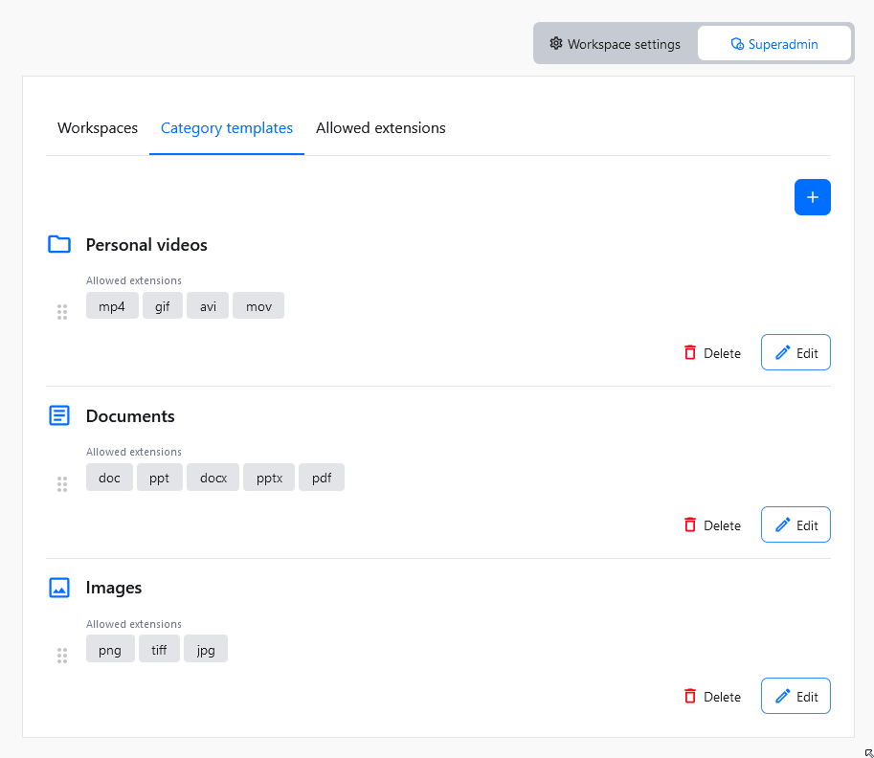This screenshot has height=758, width=874.
Task: Edit the Personal videos template
Action: tap(796, 353)
